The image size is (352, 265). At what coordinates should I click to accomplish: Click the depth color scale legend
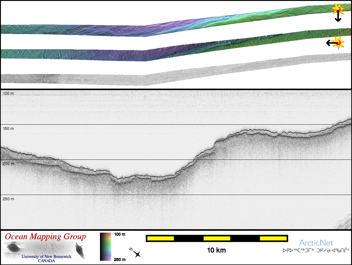tap(106, 246)
